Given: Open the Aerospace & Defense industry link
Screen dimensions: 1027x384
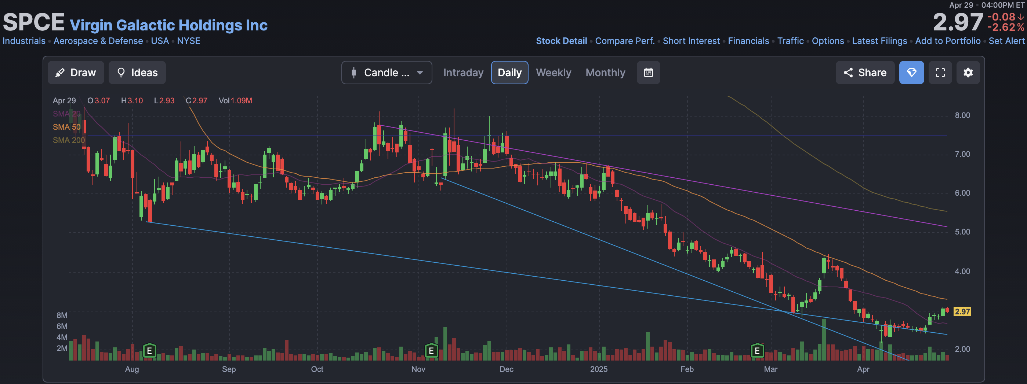Looking at the screenshot, I should 98,41.
